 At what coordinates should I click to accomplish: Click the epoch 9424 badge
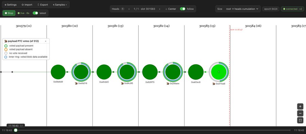[x=271, y=9]
